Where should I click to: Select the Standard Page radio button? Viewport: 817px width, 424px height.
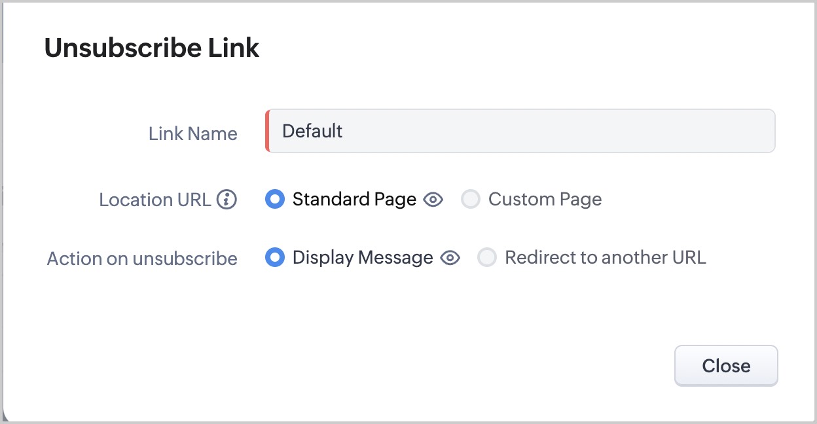[275, 199]
